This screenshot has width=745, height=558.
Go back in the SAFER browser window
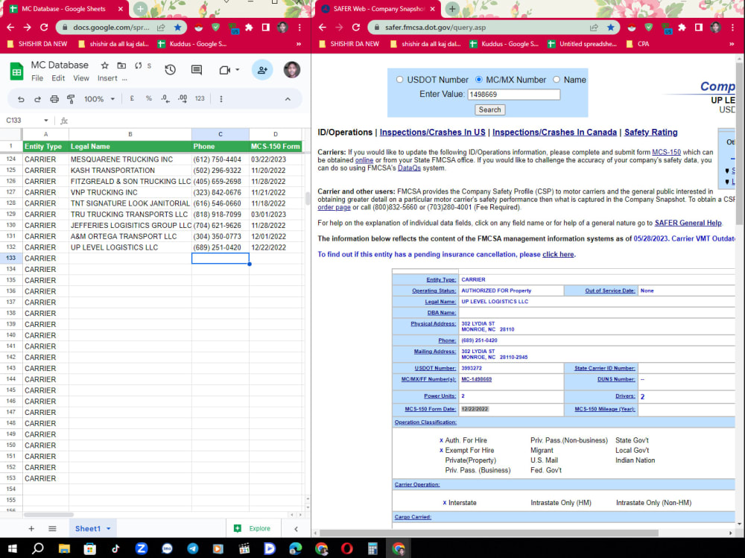[x=323, y=27]
